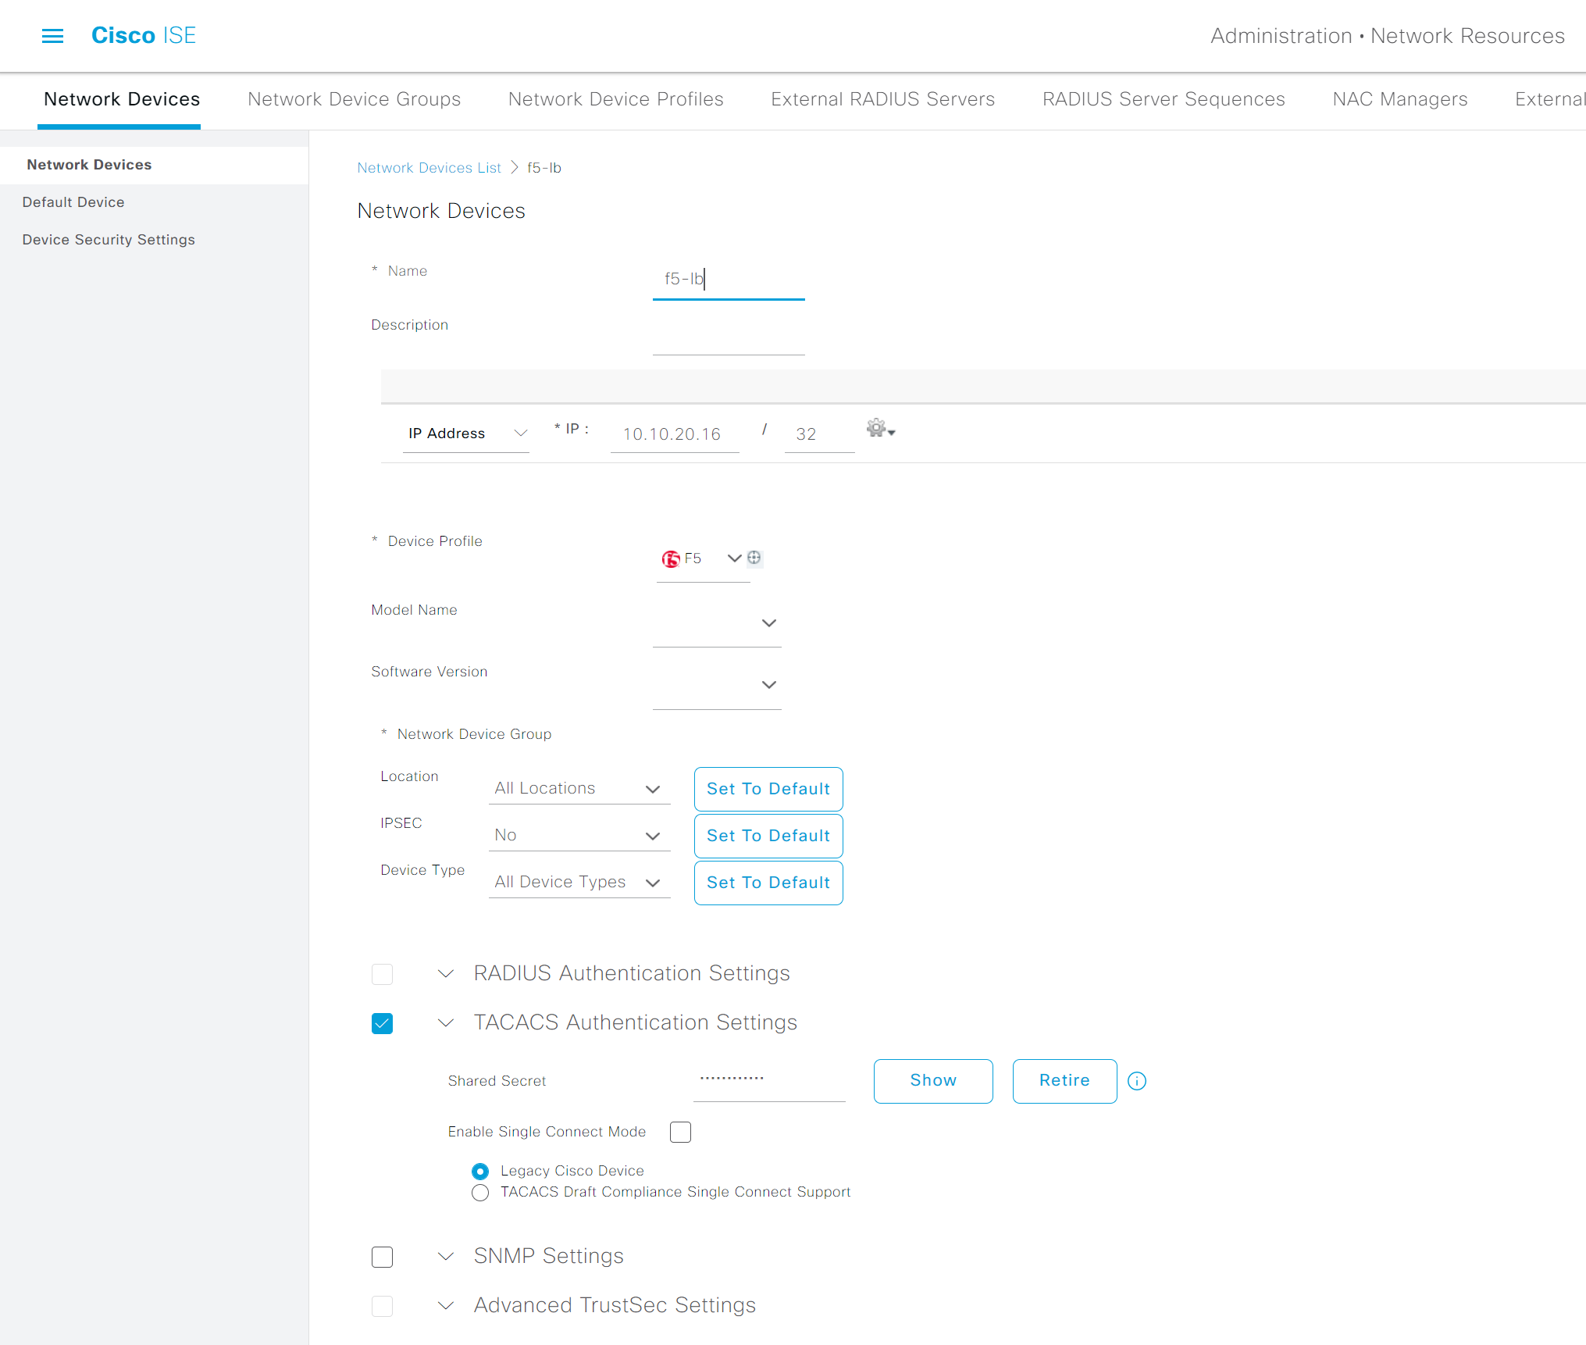This screenshot has height=1345, width=1586.
Task: Open the IP row gear options icon
Action: point(880,429)
